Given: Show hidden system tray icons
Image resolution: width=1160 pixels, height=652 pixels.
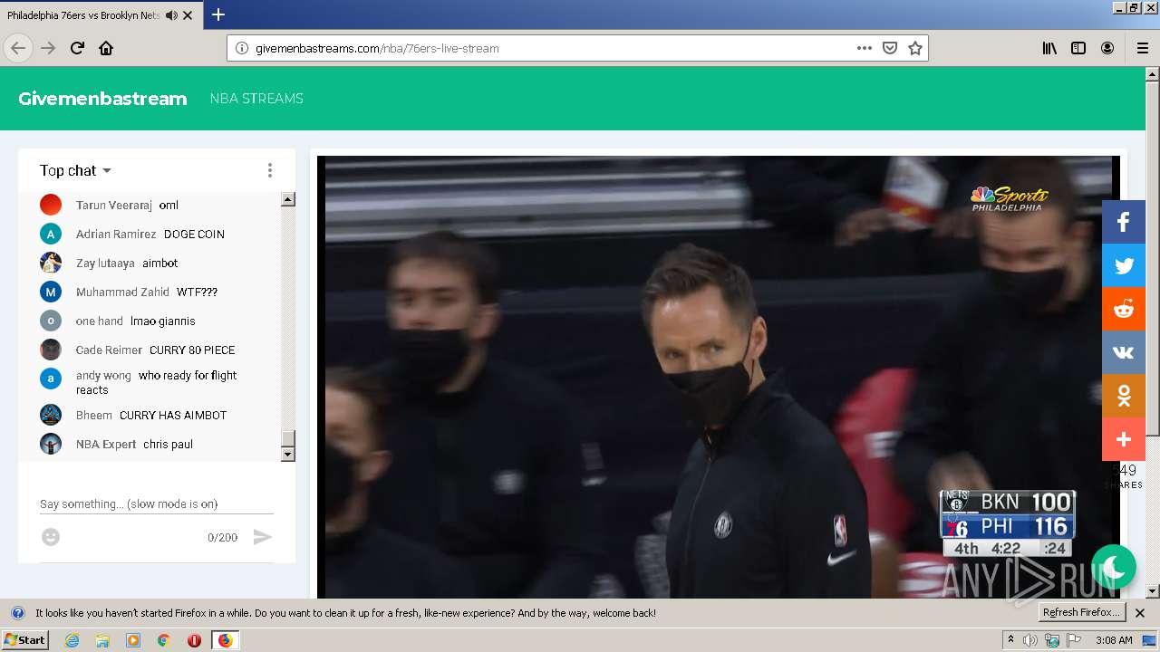Looking at the screenshot, I should click(1010, 640).
